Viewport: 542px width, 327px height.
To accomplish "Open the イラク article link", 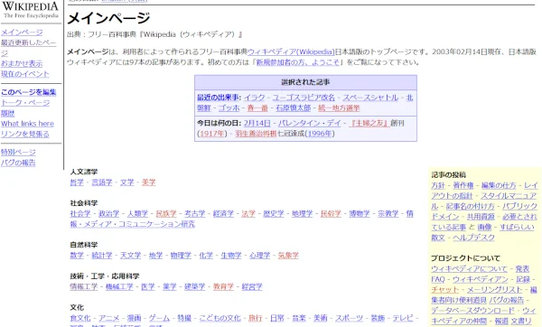I will (254, 98).
